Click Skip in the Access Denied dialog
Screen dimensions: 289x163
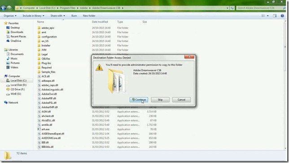pyautogui.click(x=160, y=100)
